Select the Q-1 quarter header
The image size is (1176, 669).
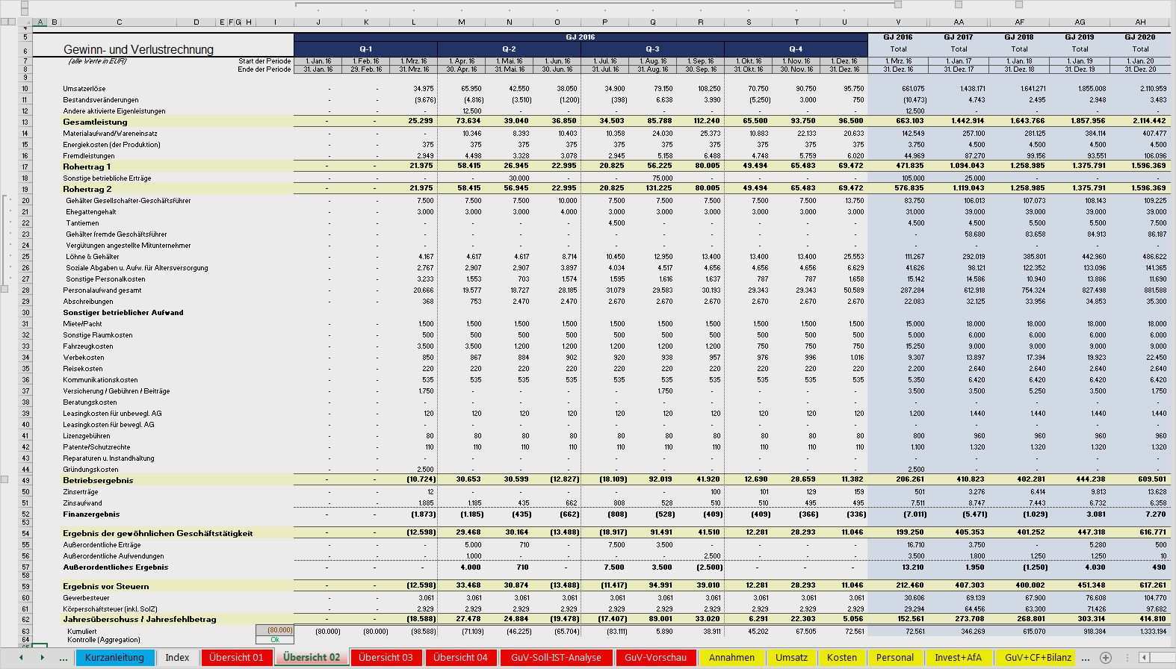coord(365,49)
